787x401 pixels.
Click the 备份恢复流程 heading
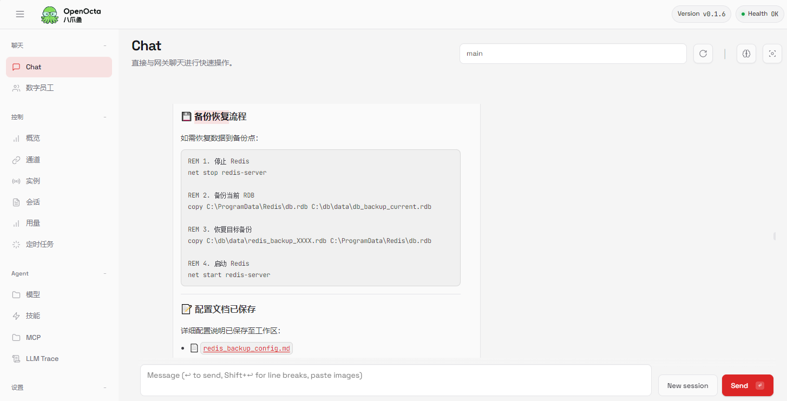pos(220,116)
